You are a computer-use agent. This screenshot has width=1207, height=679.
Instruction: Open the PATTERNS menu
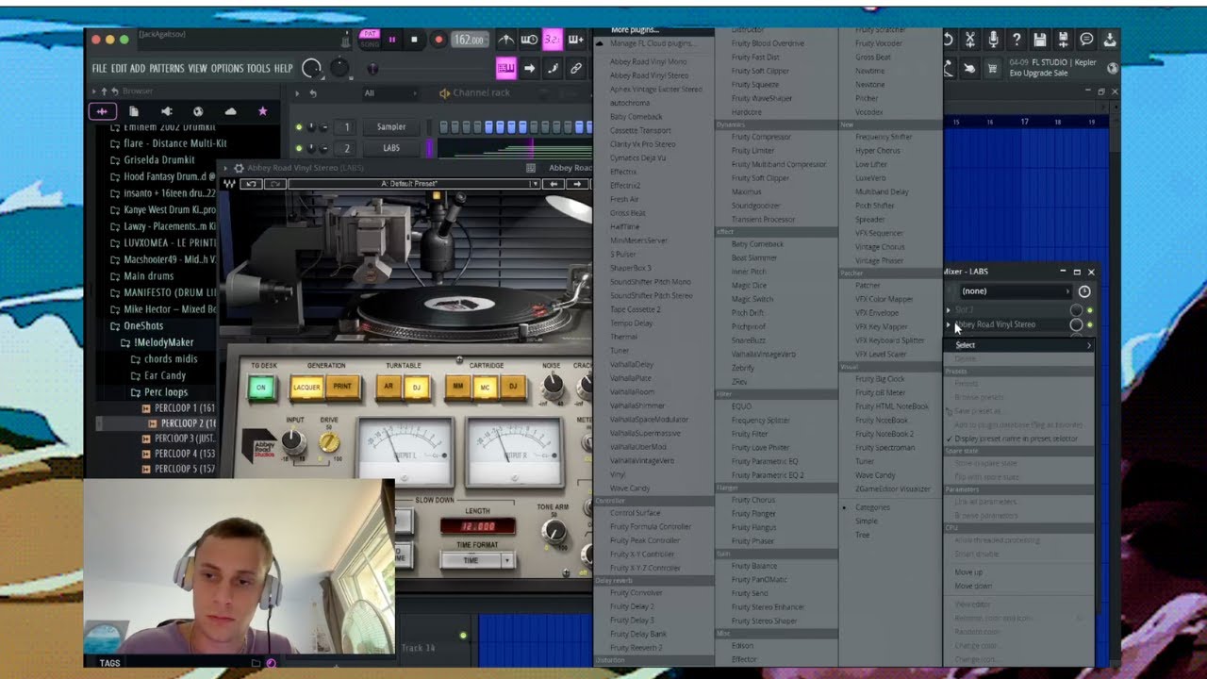[167, 69]
